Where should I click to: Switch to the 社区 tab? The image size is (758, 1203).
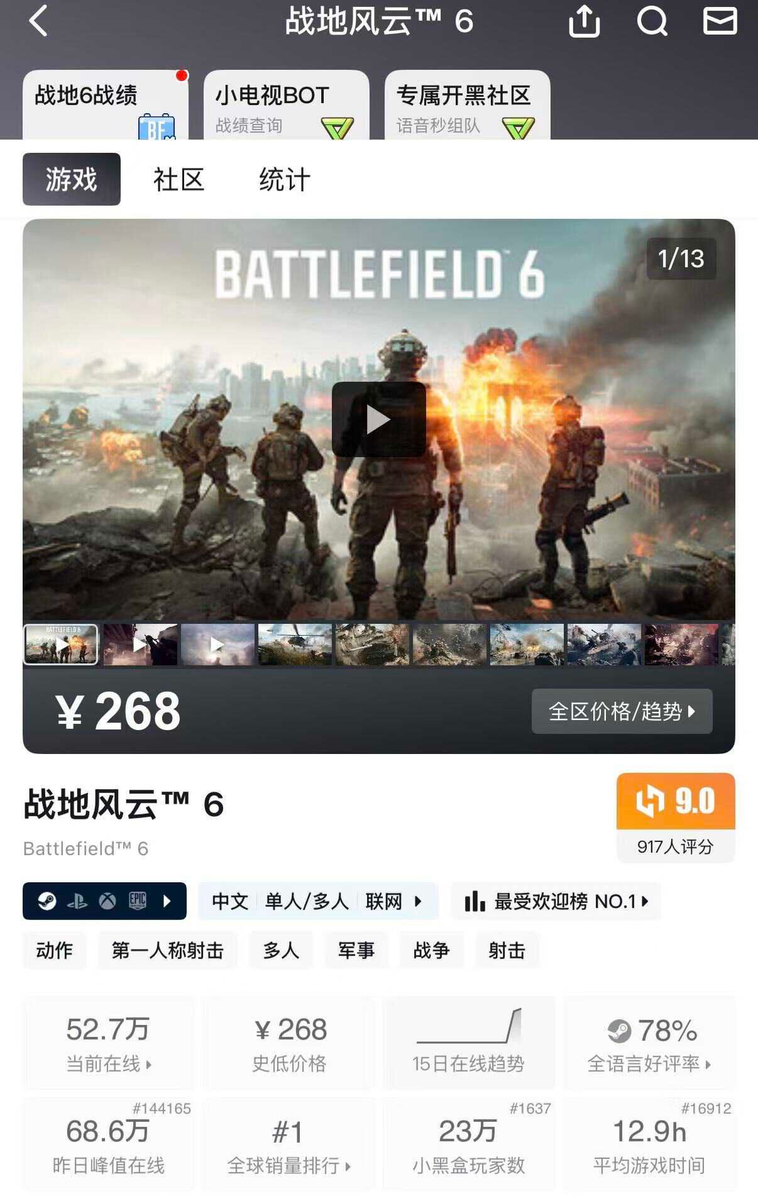[x=179, y=179]
